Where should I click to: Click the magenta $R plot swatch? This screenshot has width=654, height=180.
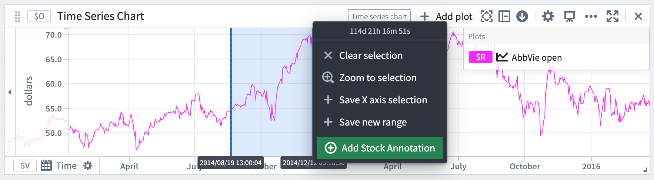(480, 57)
